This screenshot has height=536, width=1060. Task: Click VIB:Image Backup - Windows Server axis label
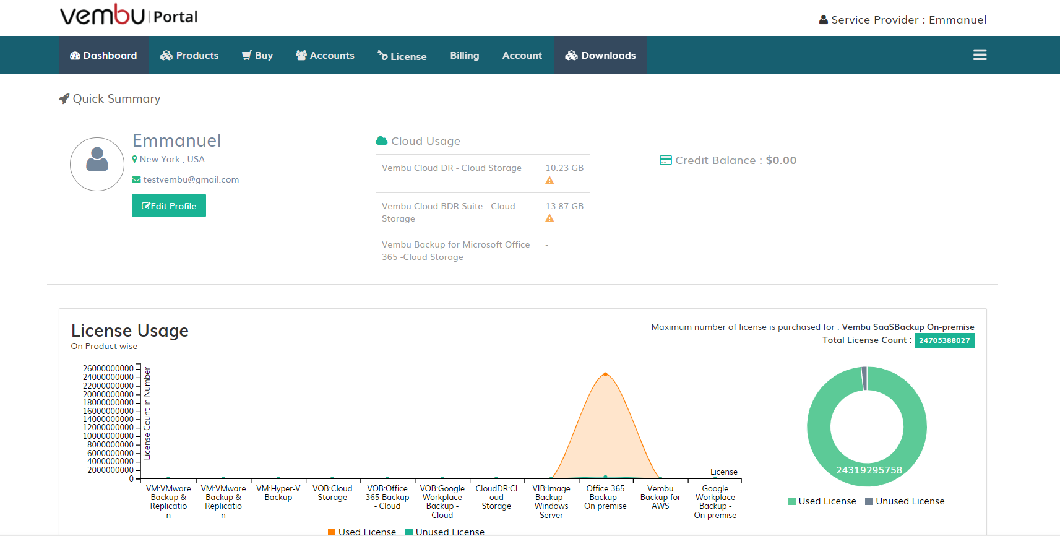pyautogui.click(x=551, y=501)
